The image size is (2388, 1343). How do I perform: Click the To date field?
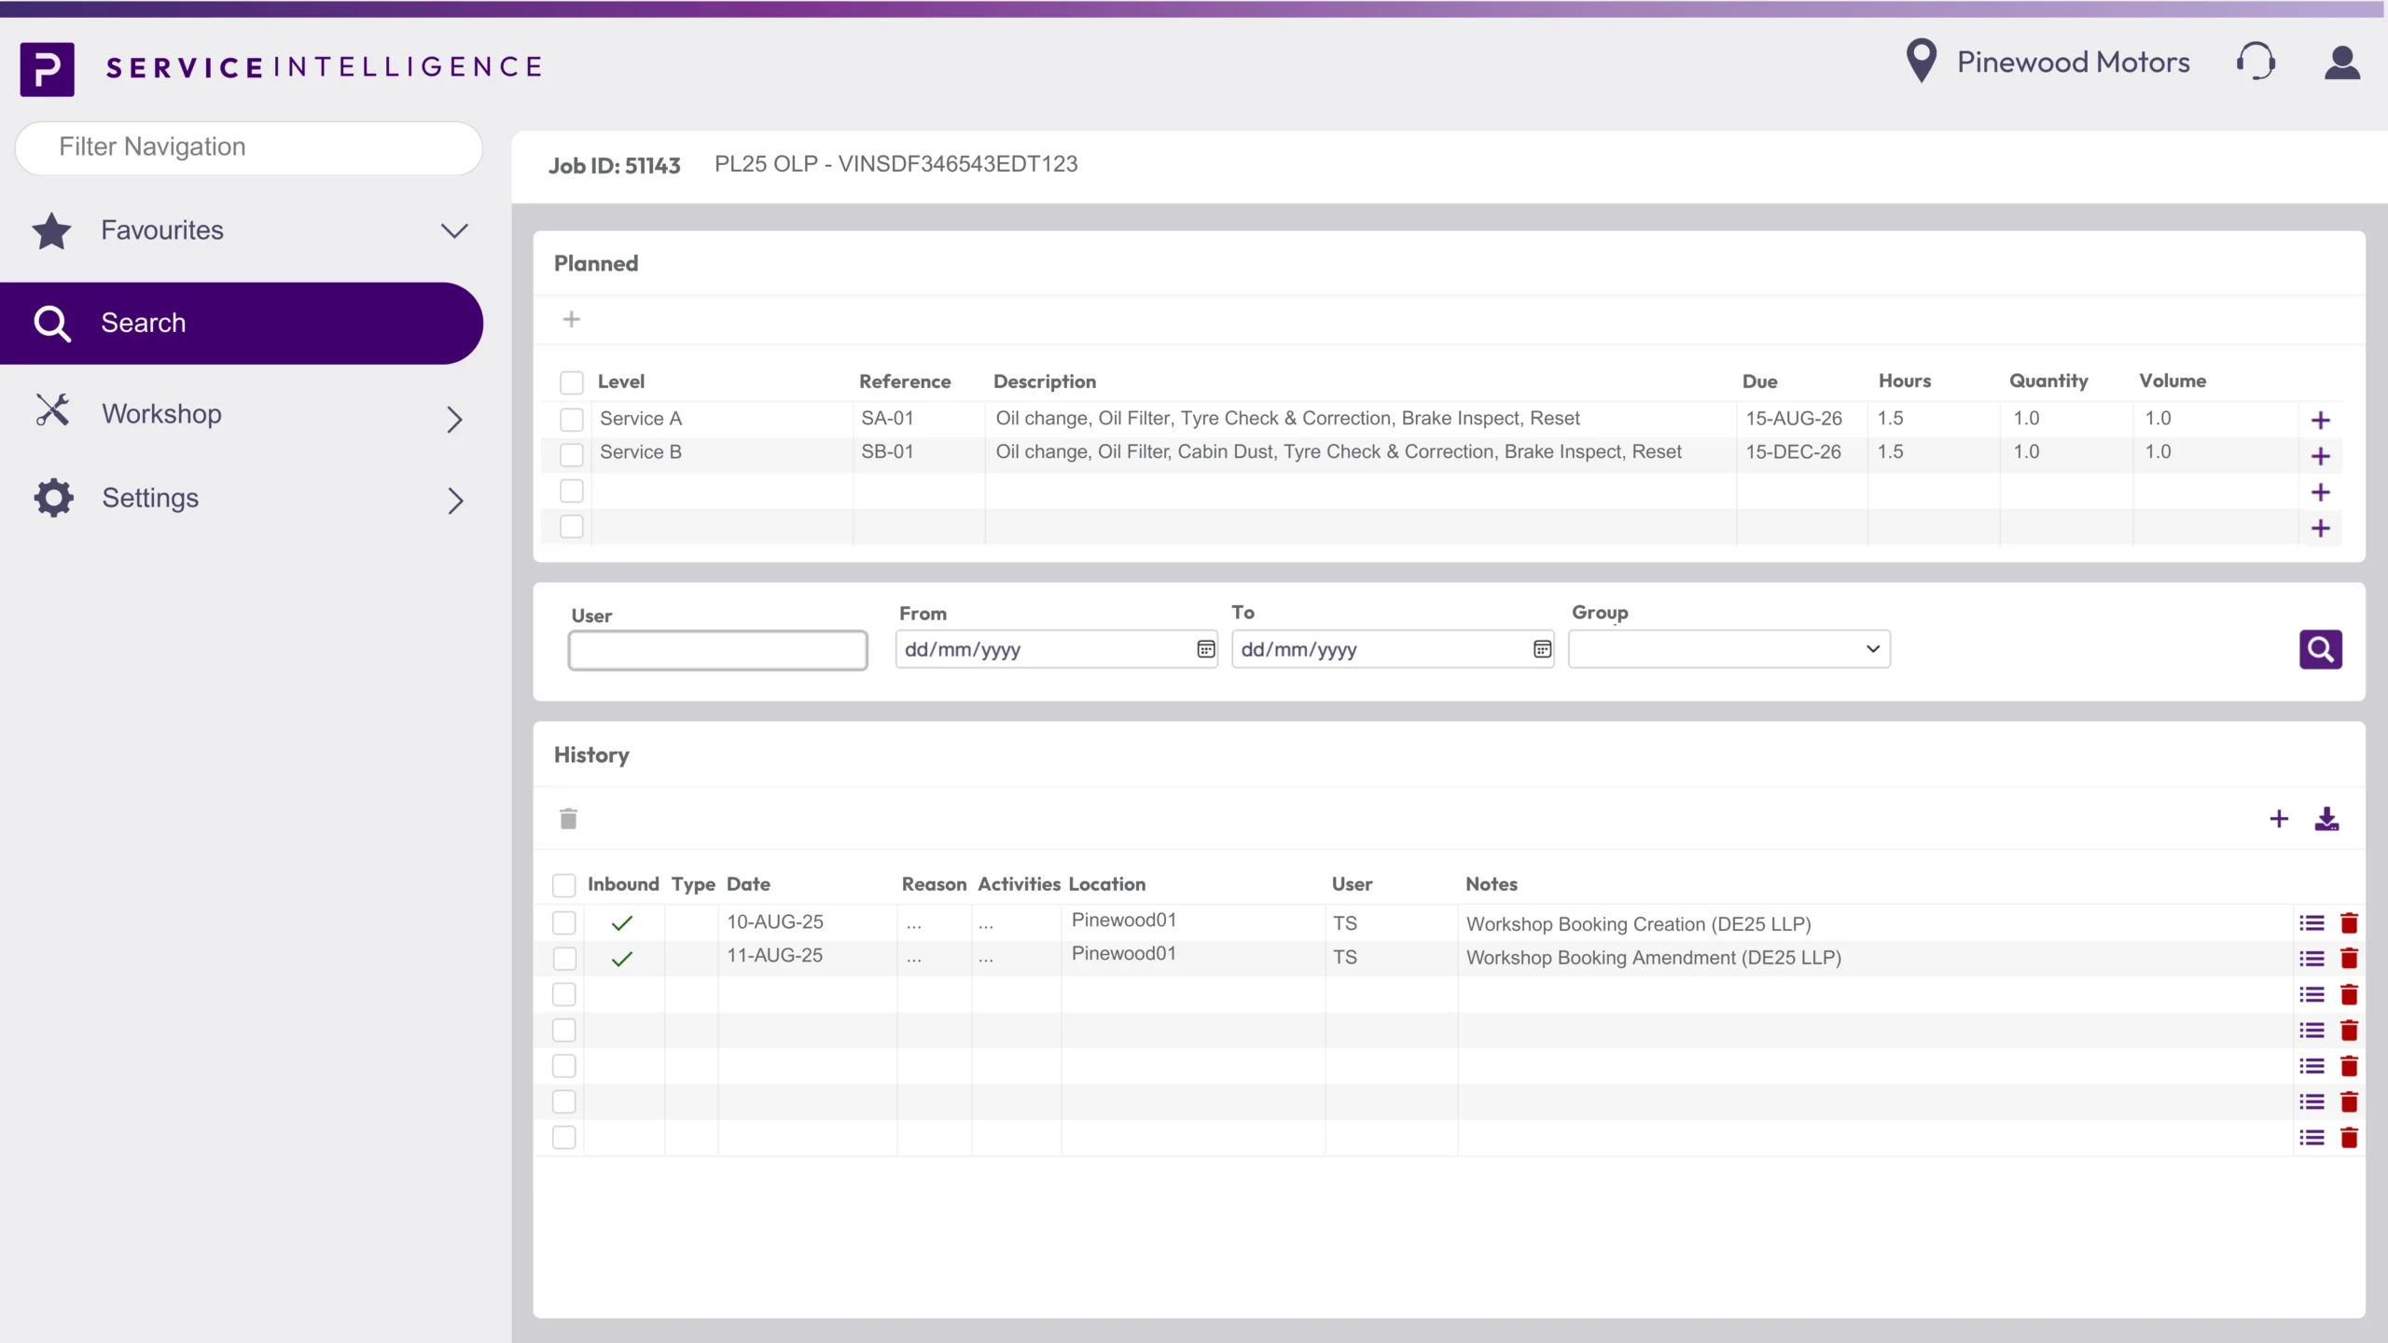click(1393, 649)
